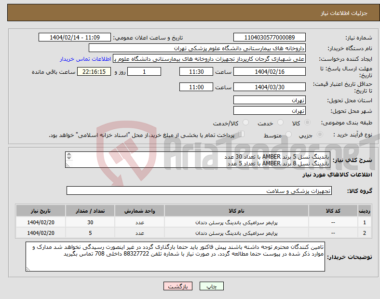Click the کد کالا column header
Screen dimensions: 380x299
coord(333,211)
